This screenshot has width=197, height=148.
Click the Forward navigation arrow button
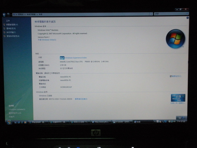[x=8, y=15]
